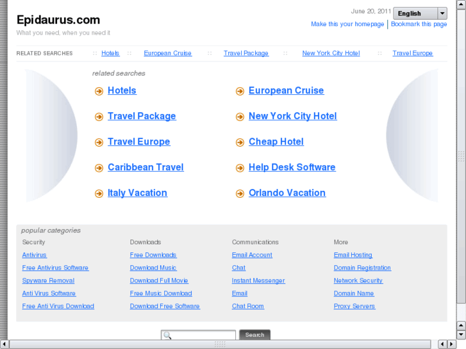Screen dimensions: 466x349
Task: Click the Search button
Action: click(x=254, y=335)
